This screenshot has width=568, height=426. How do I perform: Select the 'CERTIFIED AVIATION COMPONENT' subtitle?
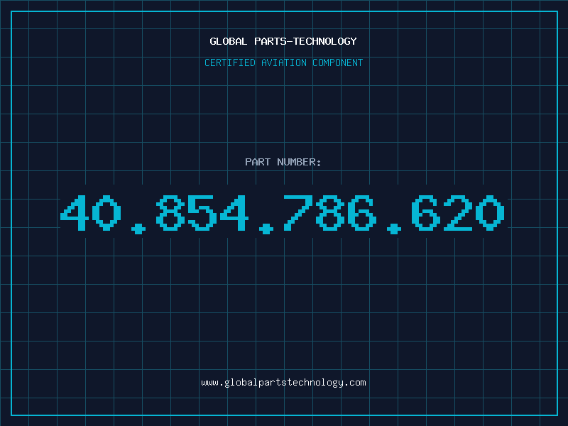point(283,62)
